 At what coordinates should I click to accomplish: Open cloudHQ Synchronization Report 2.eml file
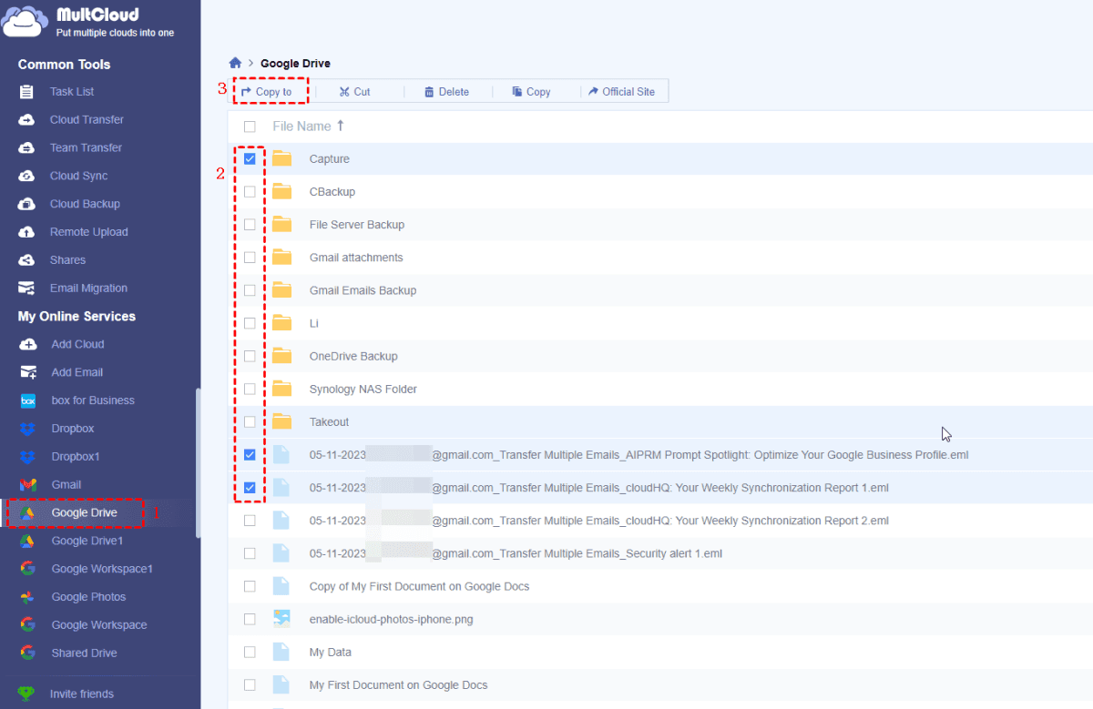tap(598, 521)
